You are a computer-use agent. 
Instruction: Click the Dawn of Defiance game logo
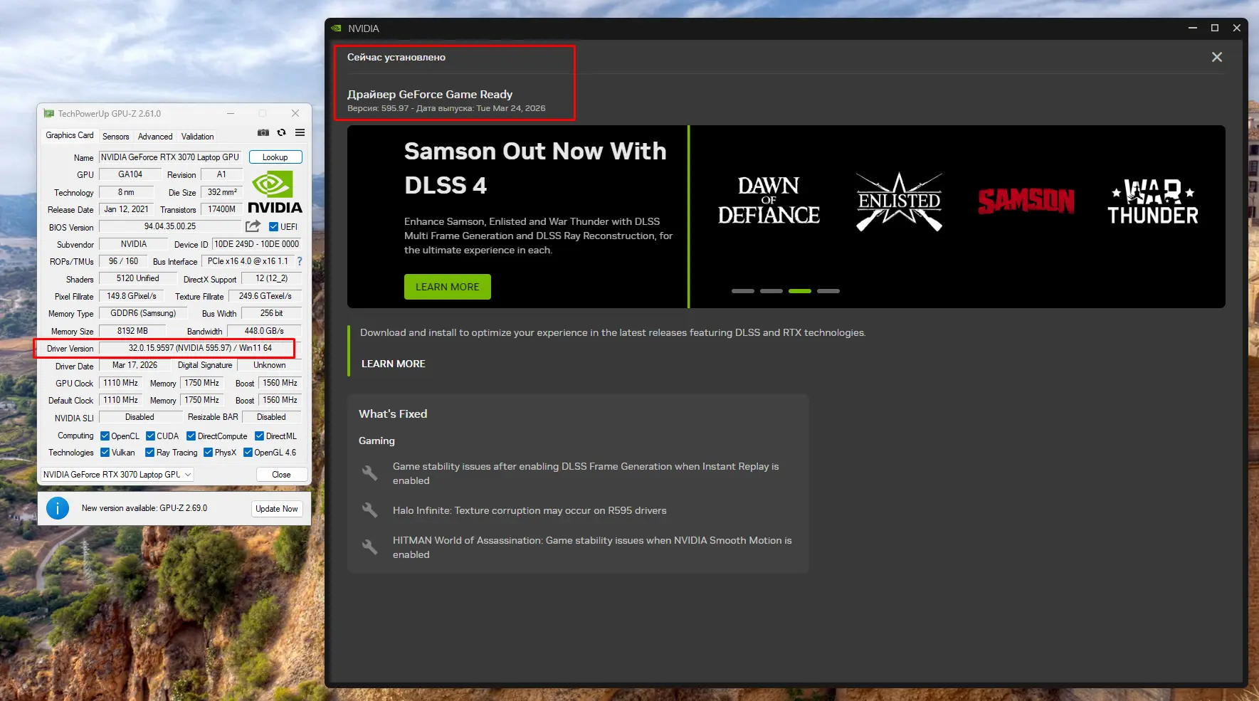click(769, 201)
